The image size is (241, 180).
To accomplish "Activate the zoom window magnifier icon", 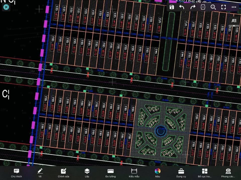I will click(213, 7).
